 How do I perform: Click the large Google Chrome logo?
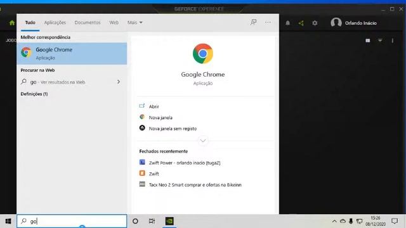pos(203,53)
